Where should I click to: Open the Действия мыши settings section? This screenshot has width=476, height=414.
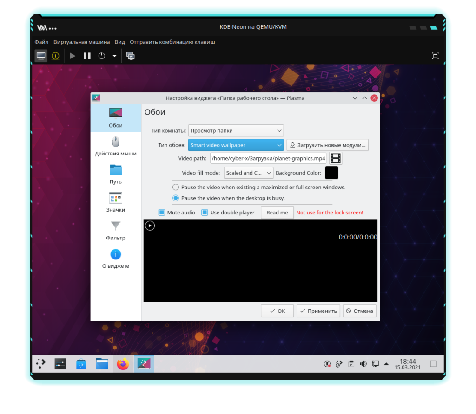coord(115,146)
